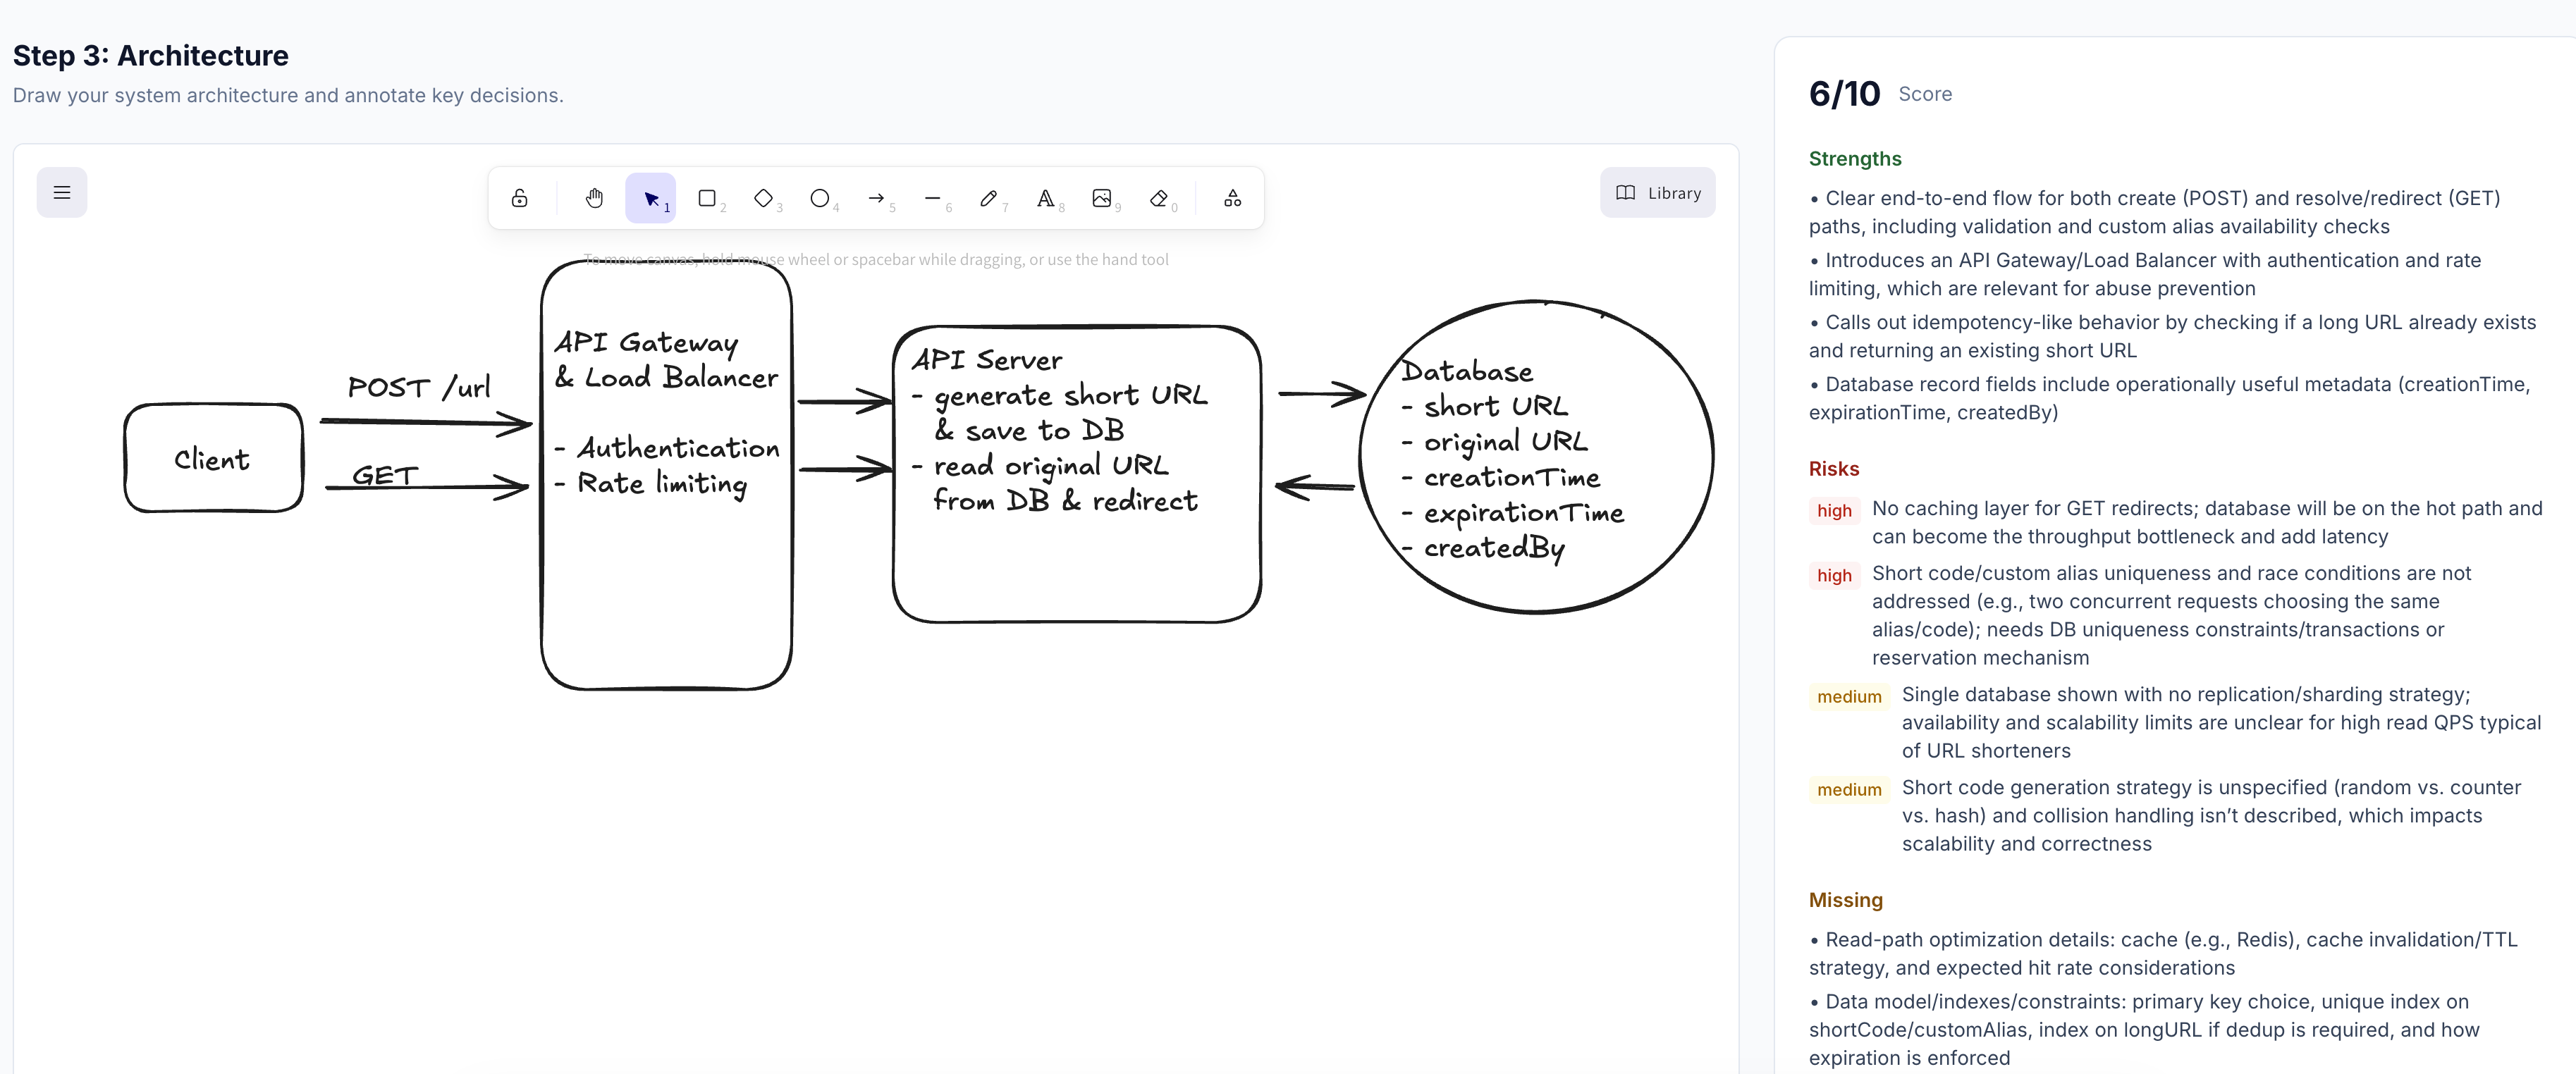Open the Library panel
Viewport: 2576px width, 1074px height.
(x=1657, y=192)
